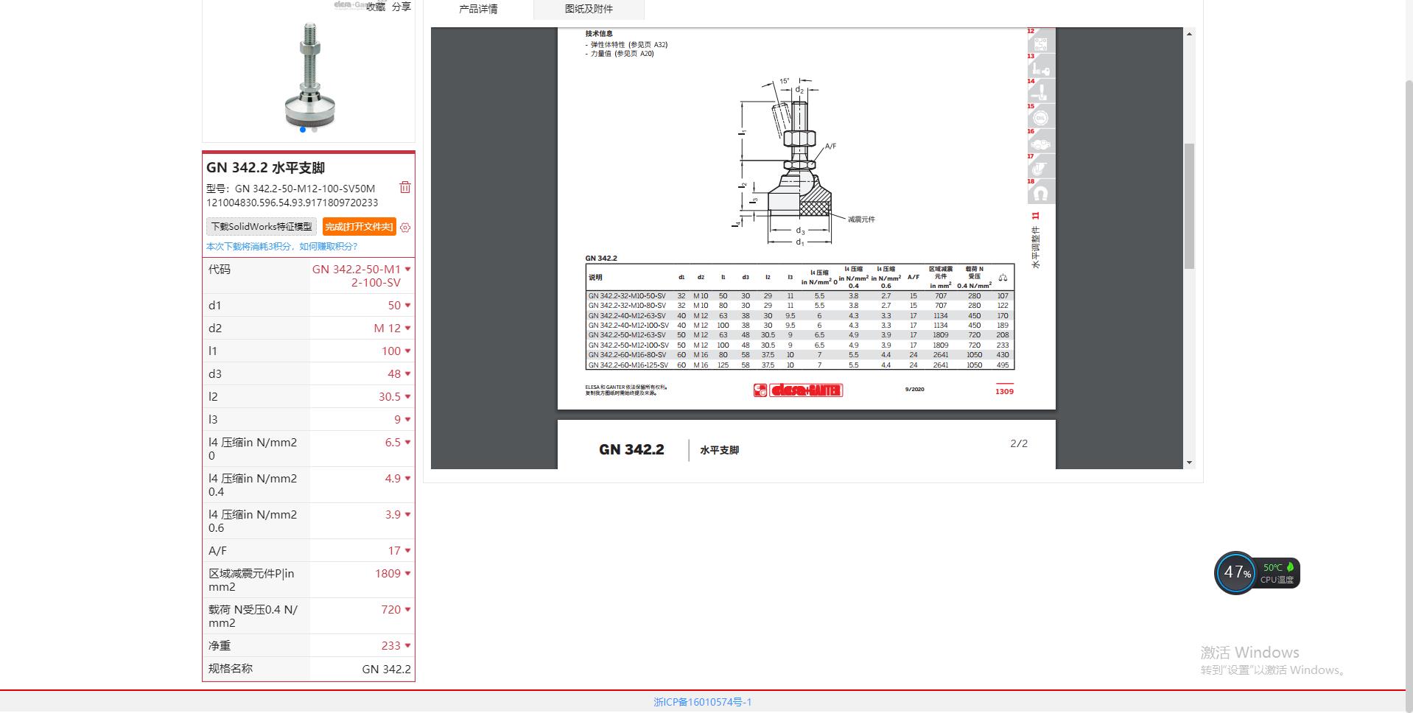Click the CPU temperature 50°C indicator
The height and width of the screenshot is (713, 1413).
tap(1278, 573)
